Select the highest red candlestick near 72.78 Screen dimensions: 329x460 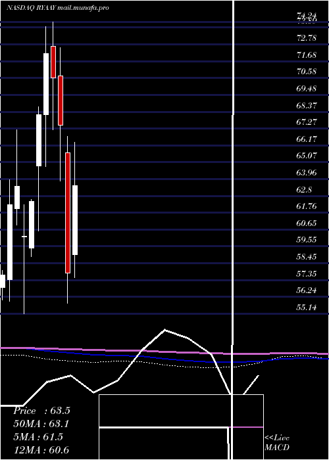pyautogui.click(x=53, y=62)
